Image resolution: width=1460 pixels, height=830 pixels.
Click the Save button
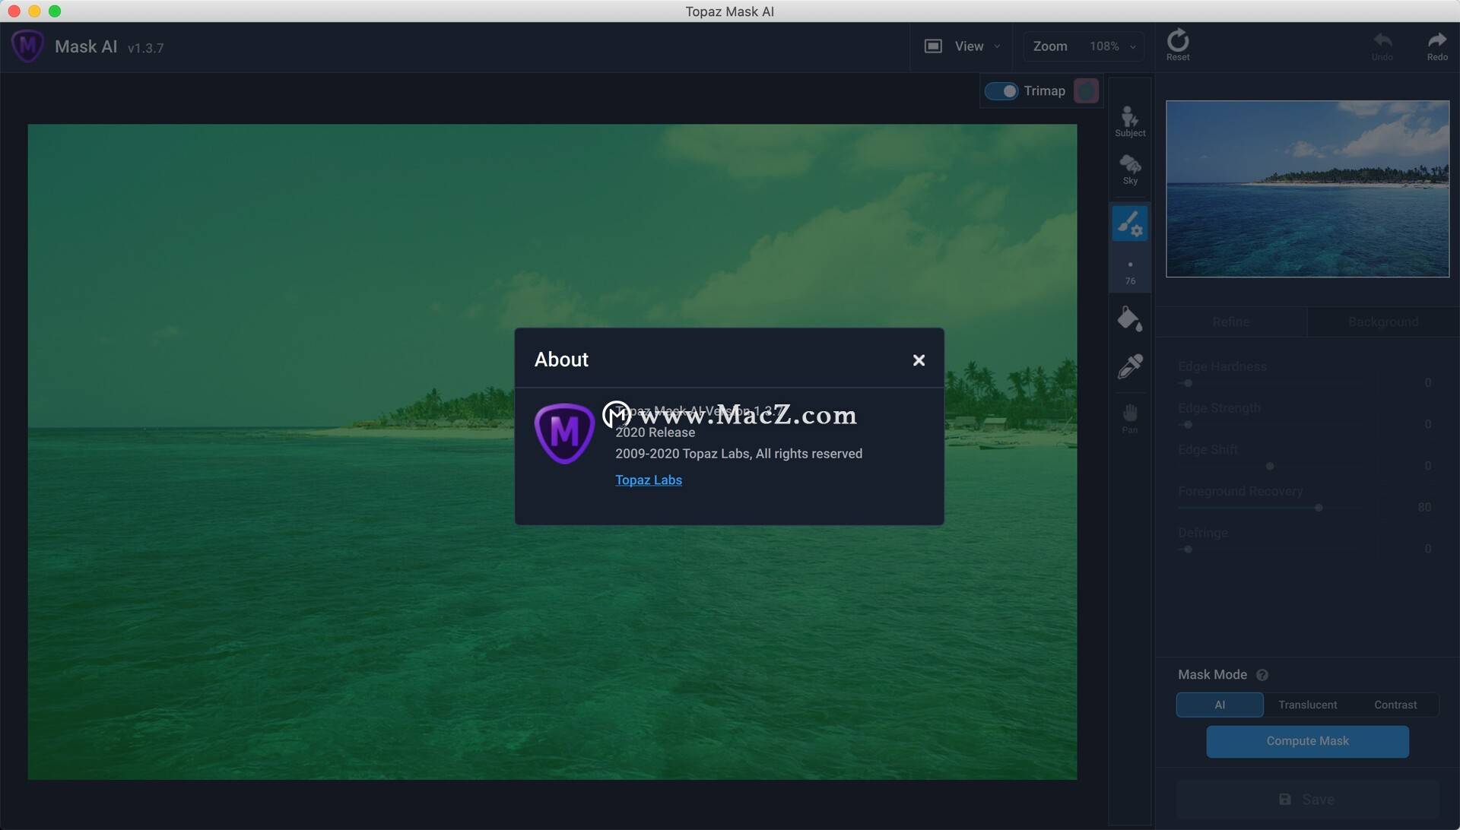(x=1307, y=799)
